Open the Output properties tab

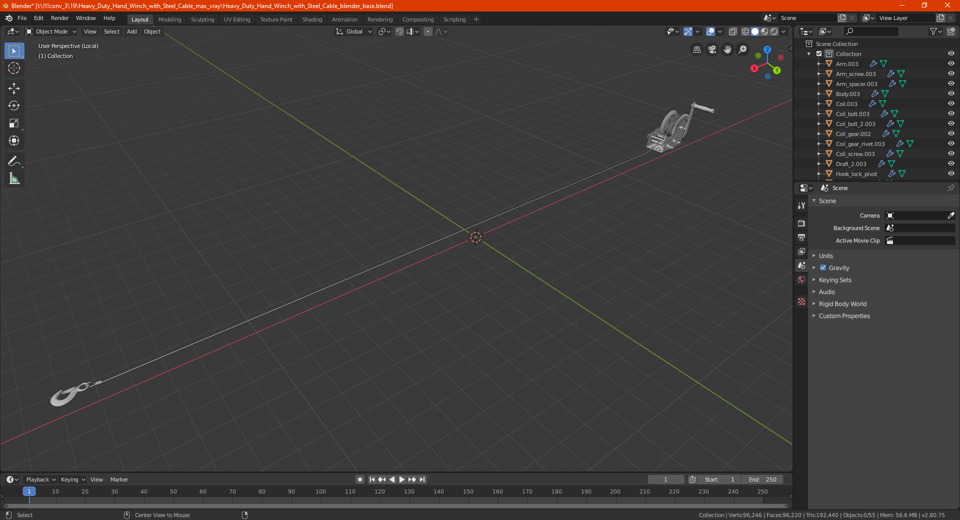pyautogui.click(x=801, y=237)
